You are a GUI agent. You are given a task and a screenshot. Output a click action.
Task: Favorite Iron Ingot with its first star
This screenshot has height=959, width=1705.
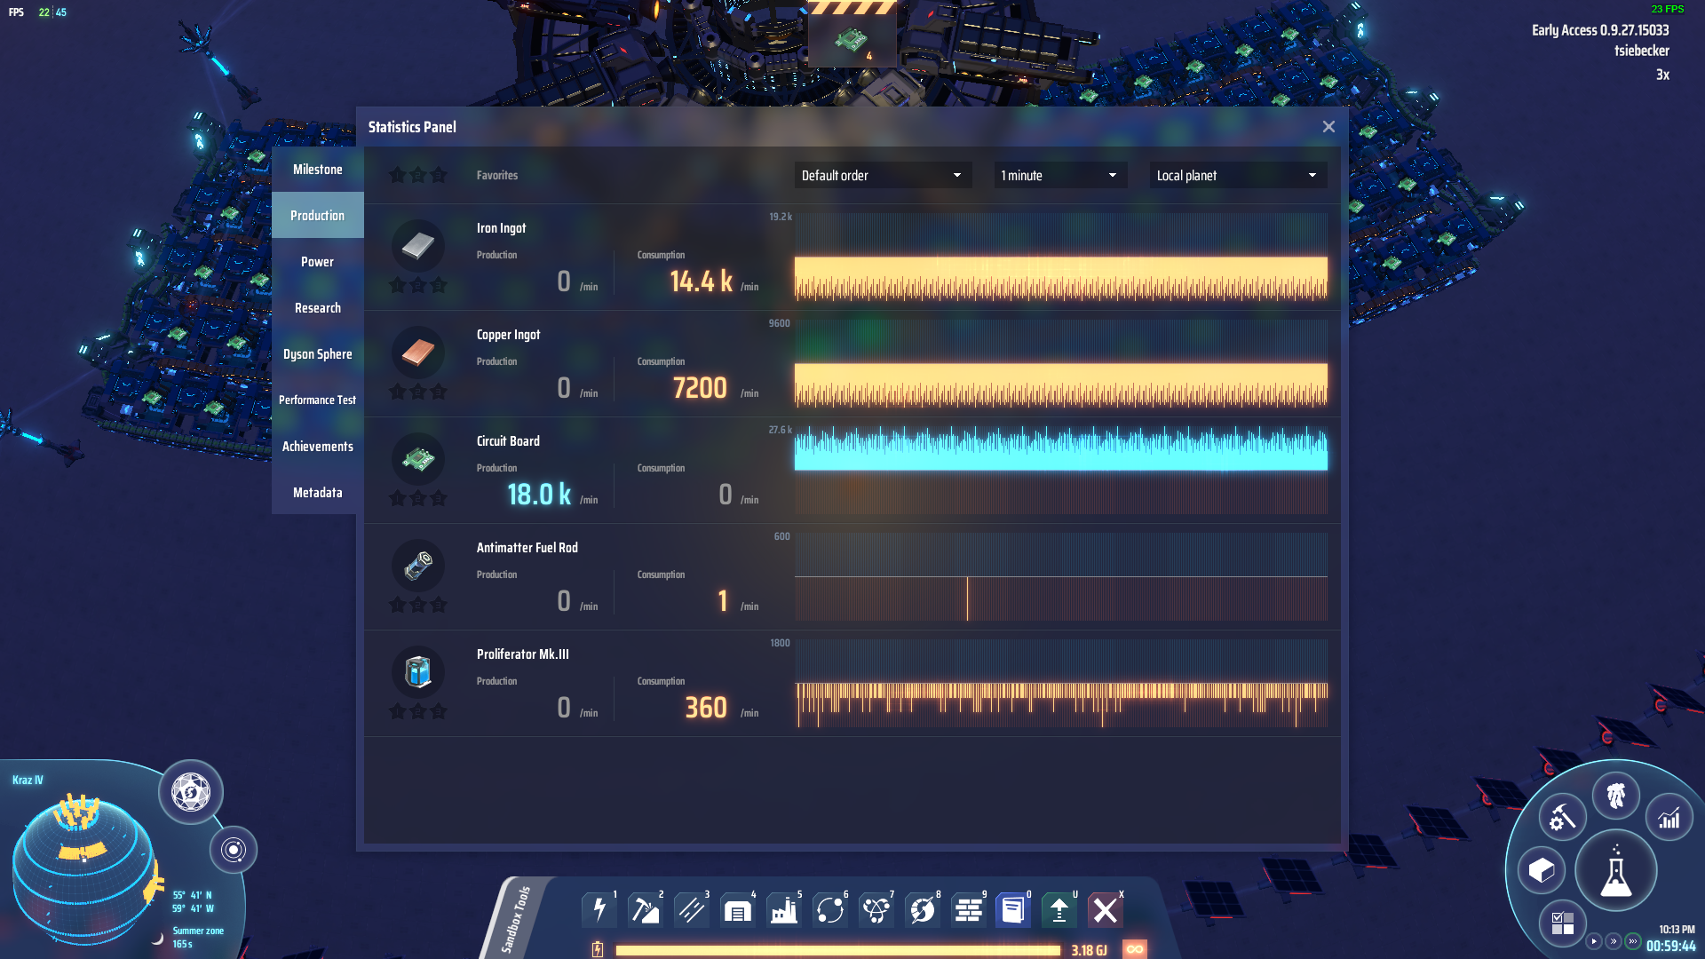397,286
